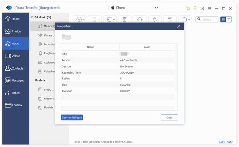Click the album art thumbnail in Properties
Viewport: 239px width, 147px height.
[67, 37]
